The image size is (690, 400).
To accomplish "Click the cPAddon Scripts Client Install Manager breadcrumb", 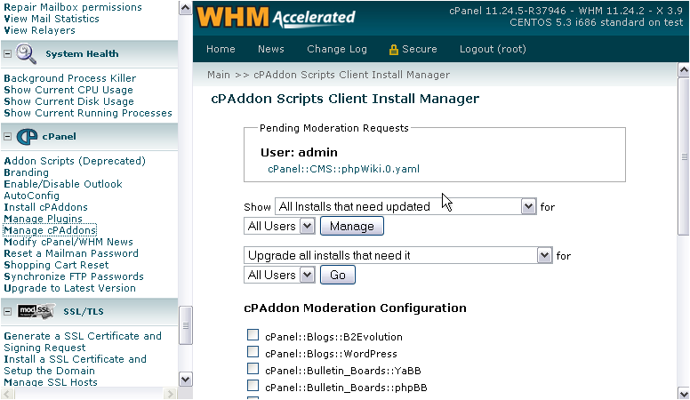I will pyautogui.click(x=351, y=75).
